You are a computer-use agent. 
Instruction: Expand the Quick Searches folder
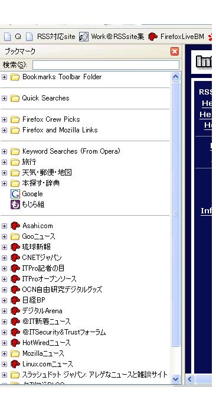4,98
